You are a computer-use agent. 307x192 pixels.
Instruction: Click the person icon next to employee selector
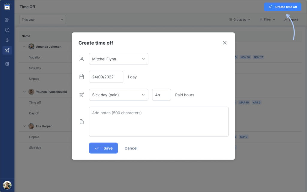[x=82, y=59]
